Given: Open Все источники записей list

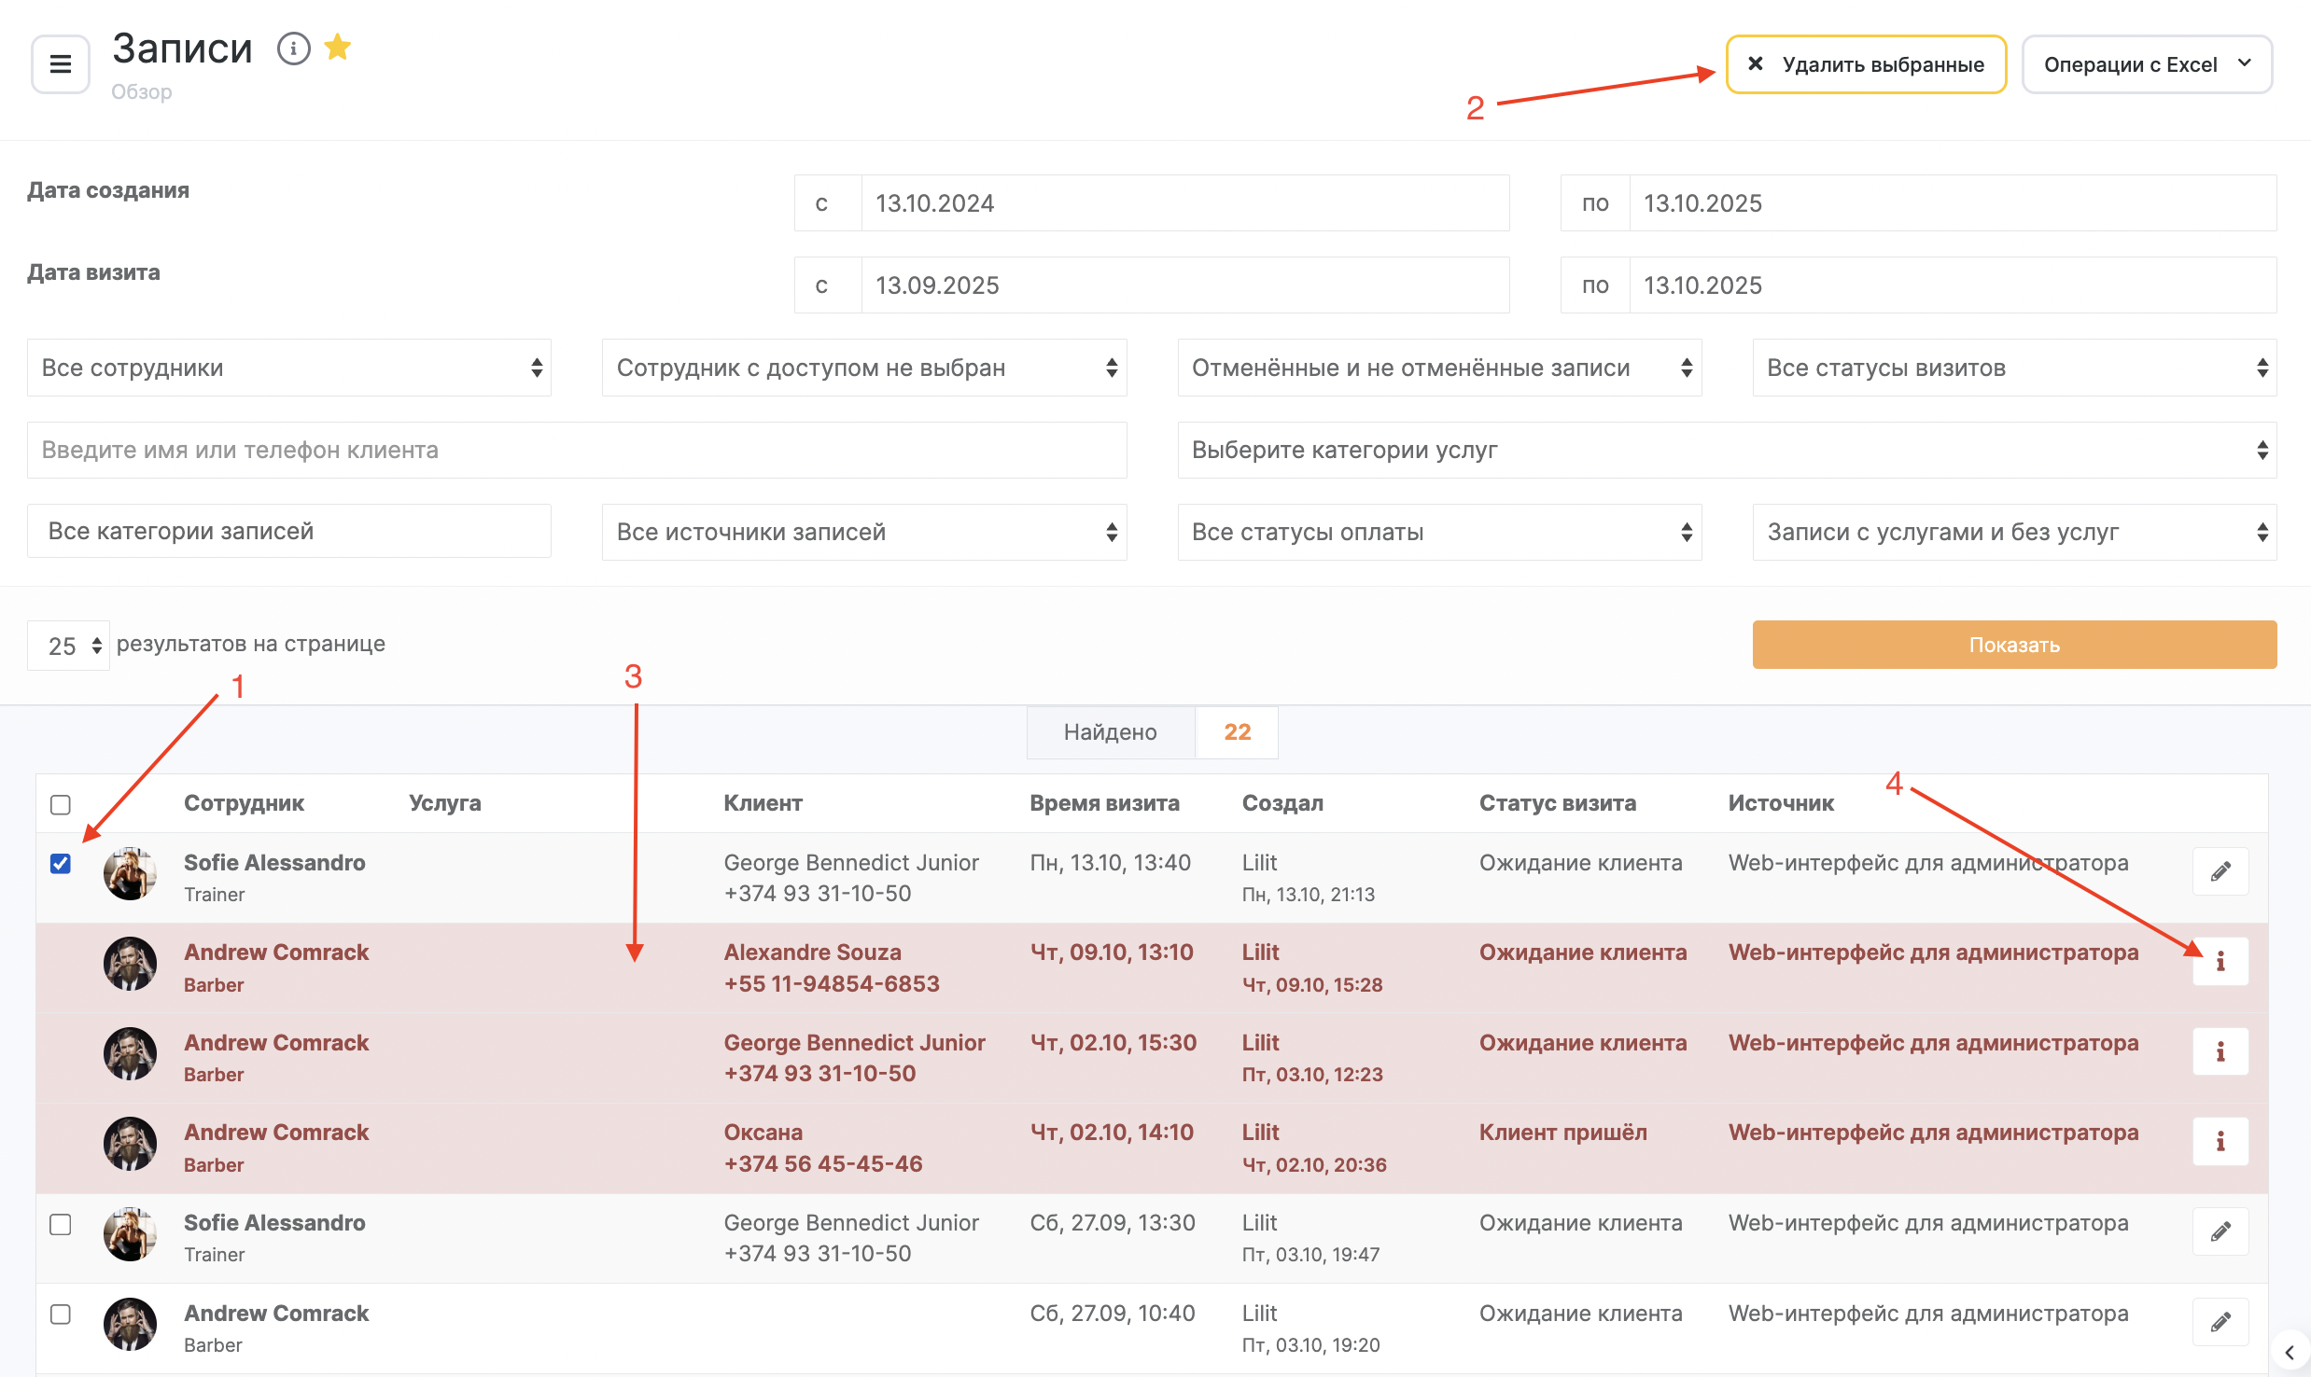Looking at the screenshot, I should [864, 532].
